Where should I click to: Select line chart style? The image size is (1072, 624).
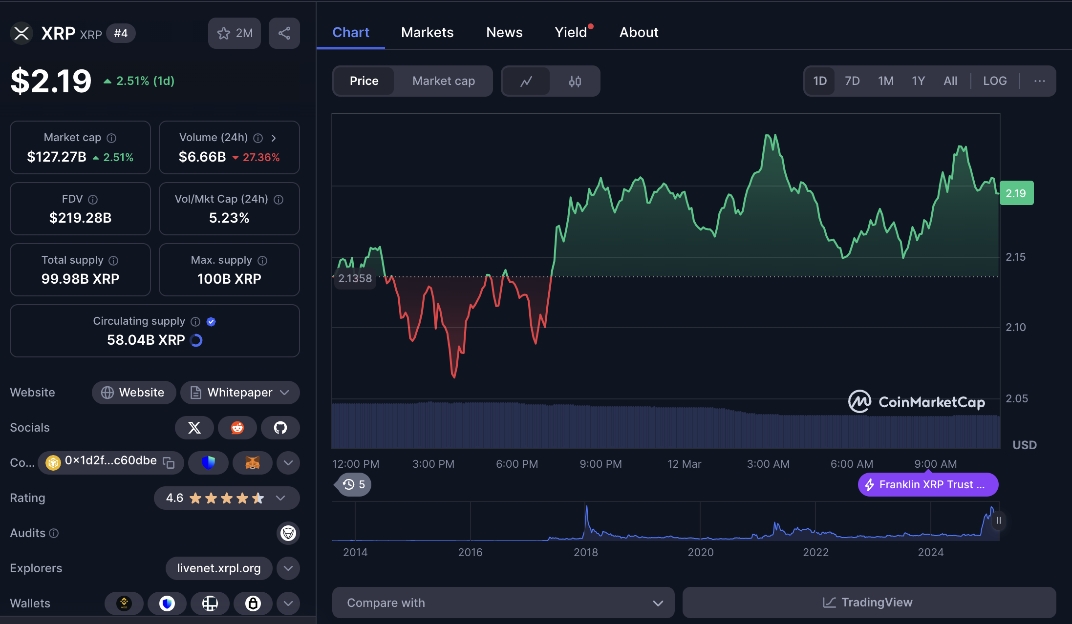[526, 81]
